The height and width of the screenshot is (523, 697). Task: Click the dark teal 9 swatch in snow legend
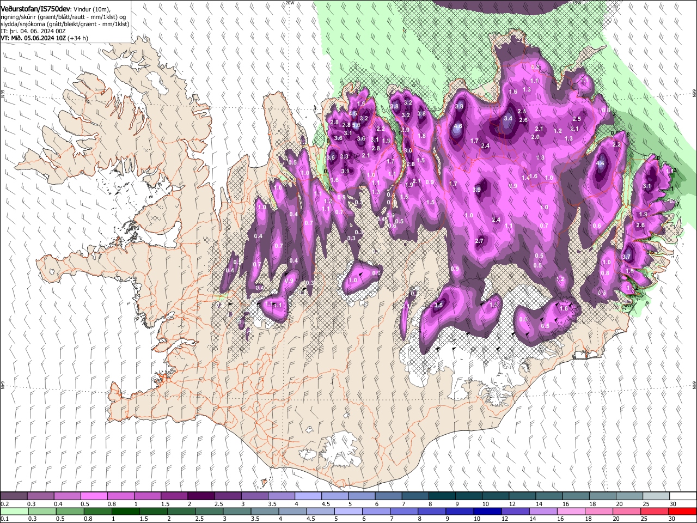(468, 496)
